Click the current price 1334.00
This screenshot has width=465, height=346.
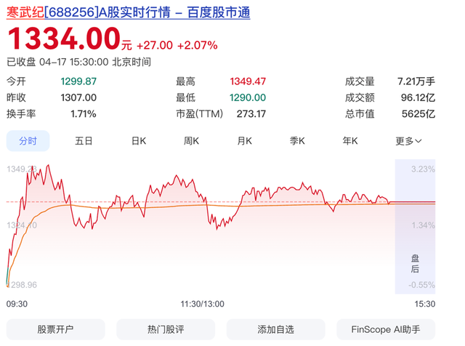[x=64, y=39]
